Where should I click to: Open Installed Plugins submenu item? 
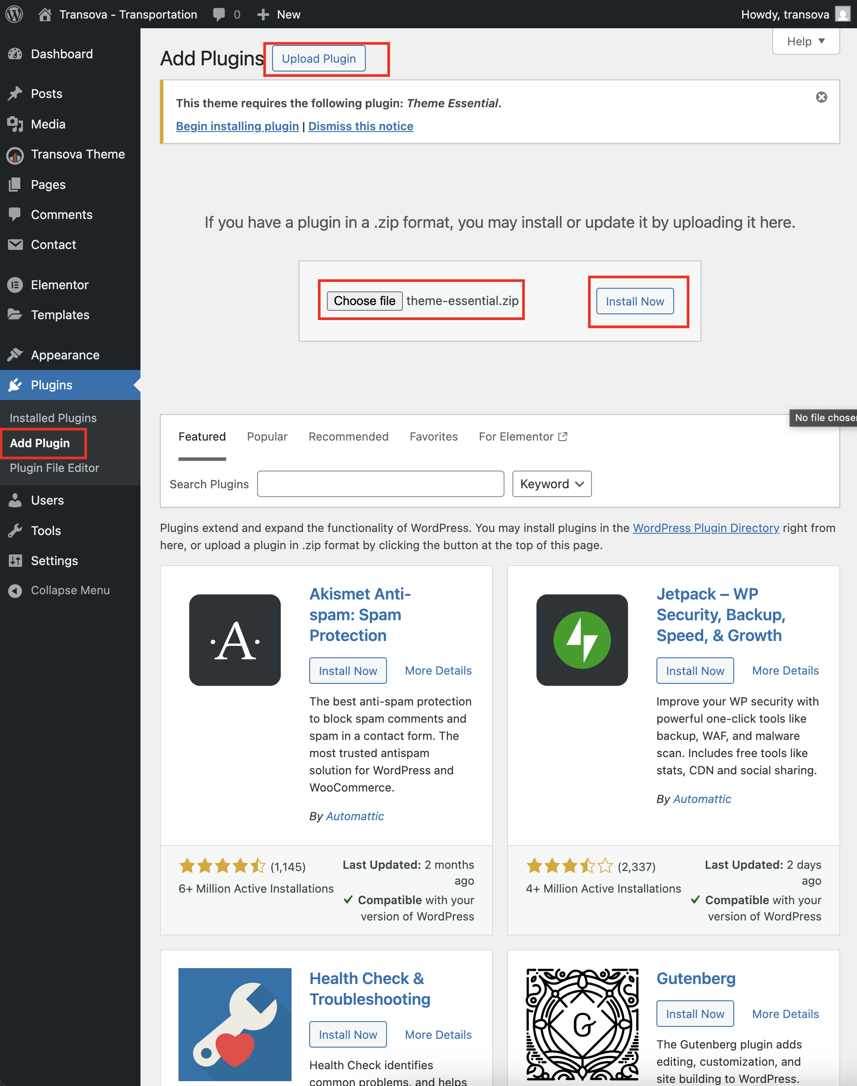pos(53,418)
